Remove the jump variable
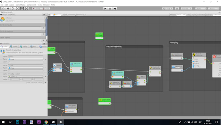Screen dimensions: 221x125 pyautogui.click(x=45, y=68)
